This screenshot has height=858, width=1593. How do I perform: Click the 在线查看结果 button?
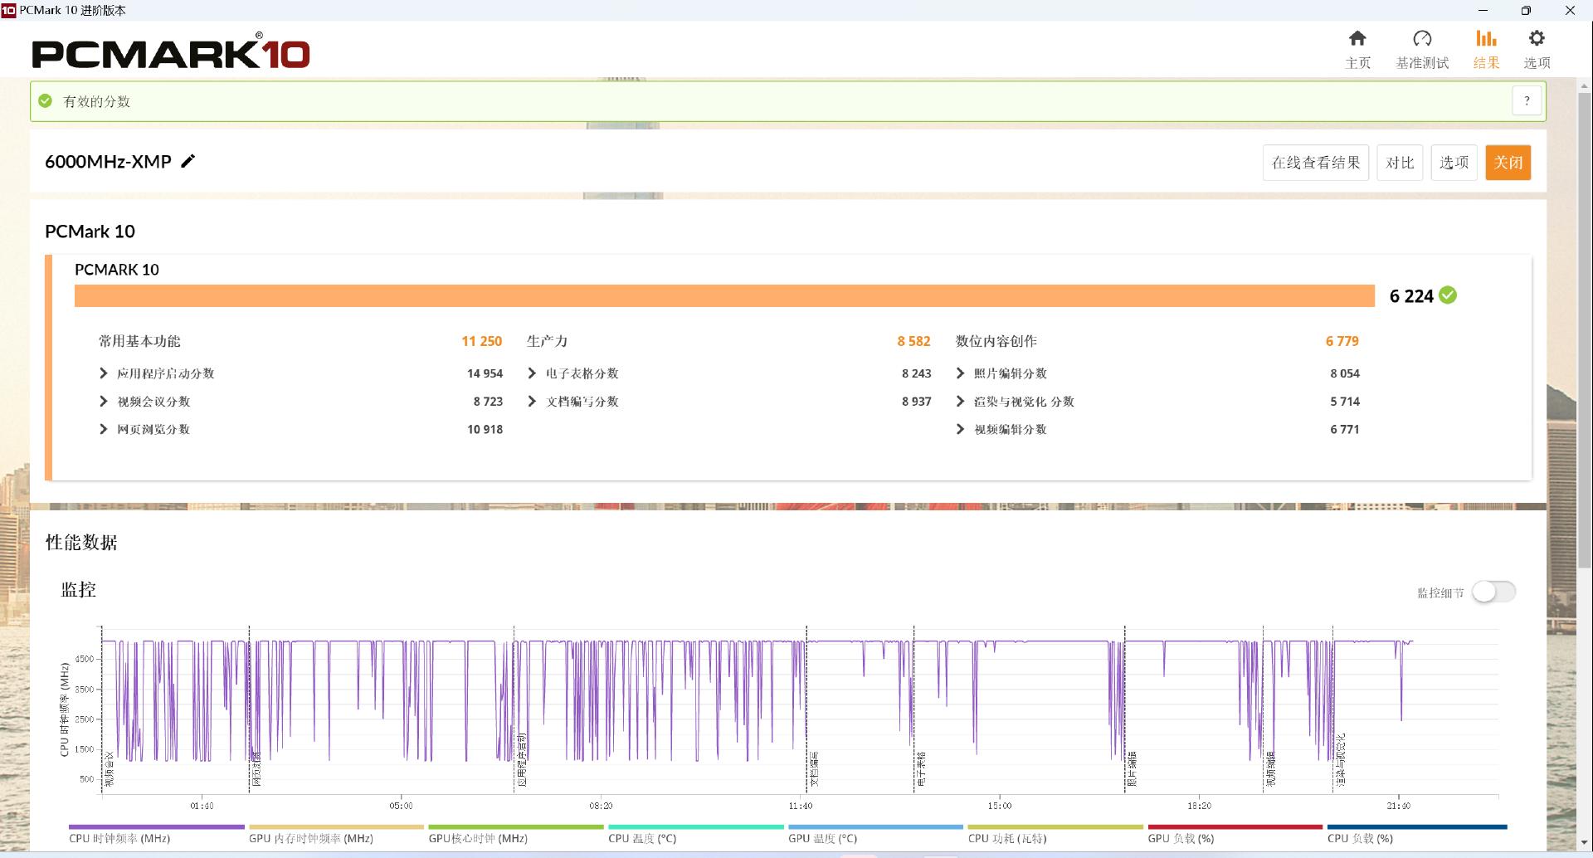[1315, 163]
